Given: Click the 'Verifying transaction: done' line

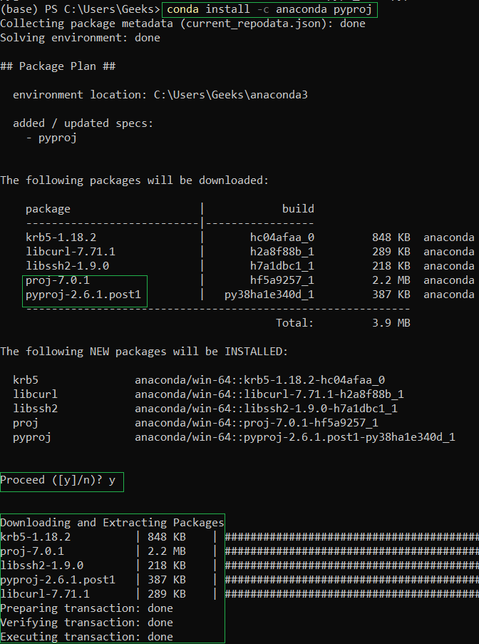Looking at the screenshot, I should click(x=86, y=623).
